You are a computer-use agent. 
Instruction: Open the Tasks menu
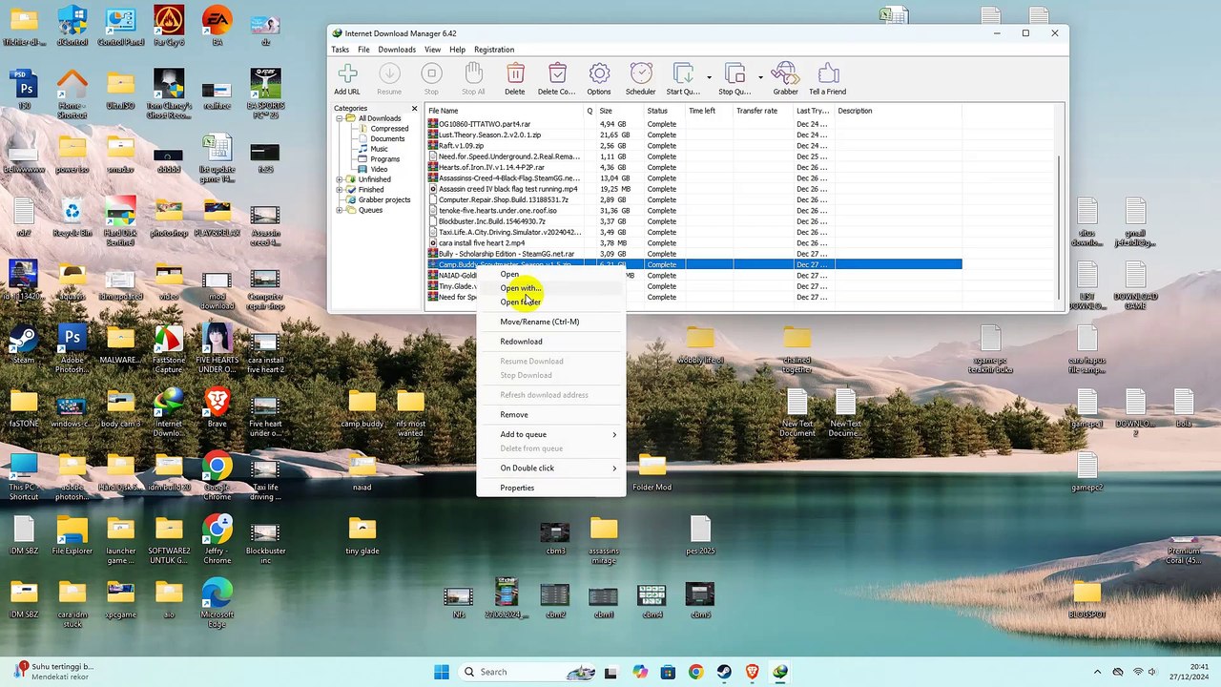tap(340, 50)
